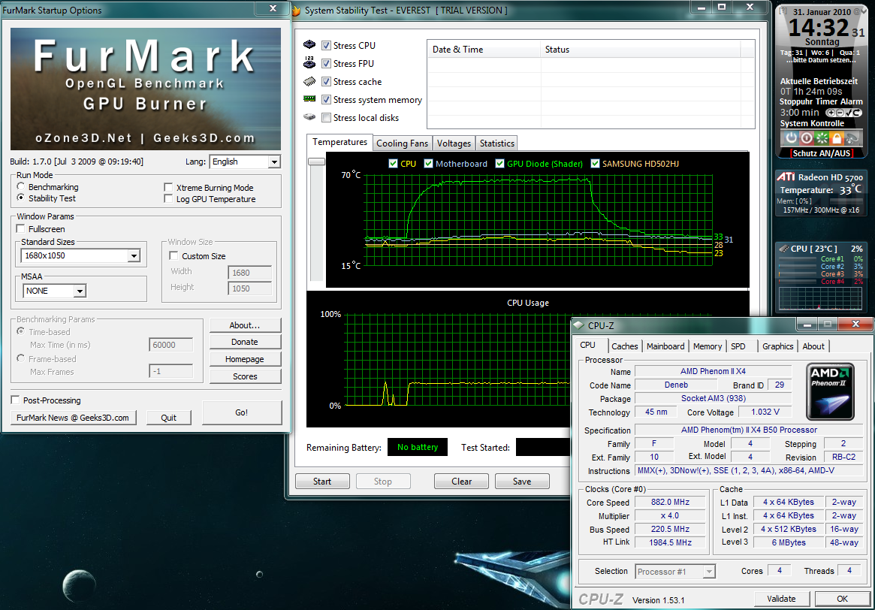The width and height of the screenshot is (875, 610).
Task: Switch to the Statistics tab
Action: point(496,143)
